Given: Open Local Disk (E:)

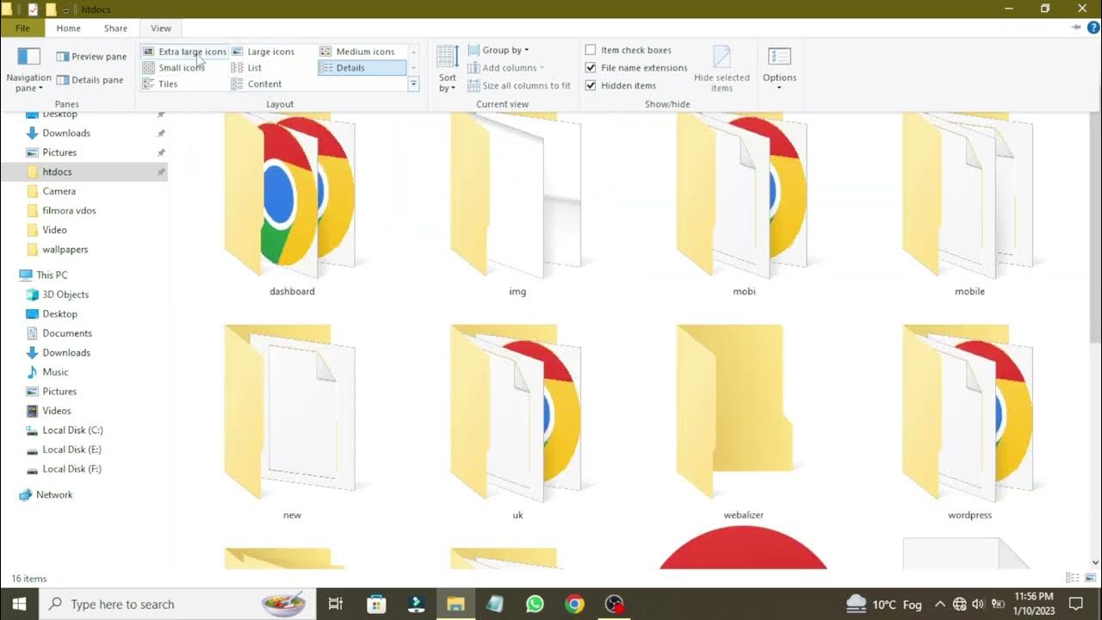Looking at the screenshot, I should 72,449.
